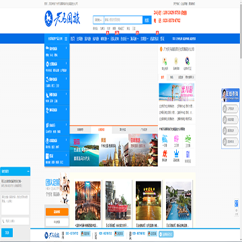Expand the 自由行 dropdown arrow in navigation bar
This screenshot has height=242, width=242.
[128, 39]
